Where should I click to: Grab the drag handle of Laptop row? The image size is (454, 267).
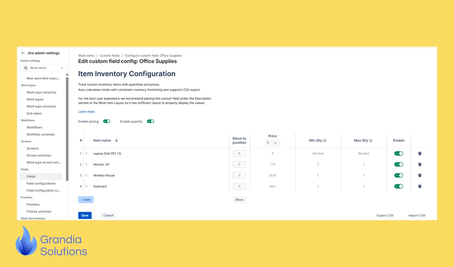point(86,153)
